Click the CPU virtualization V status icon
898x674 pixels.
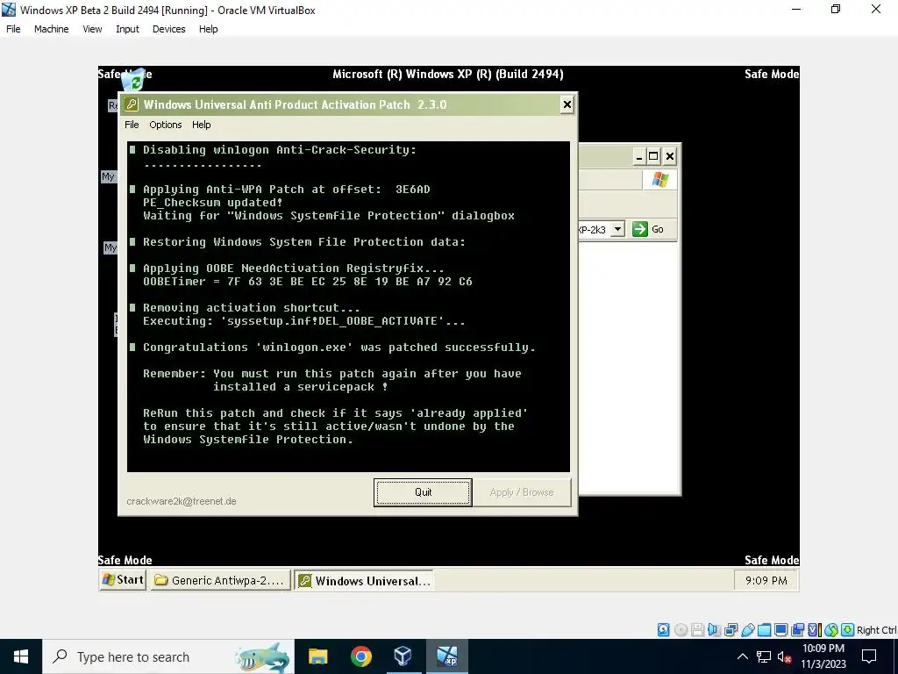tap(815, 630)
